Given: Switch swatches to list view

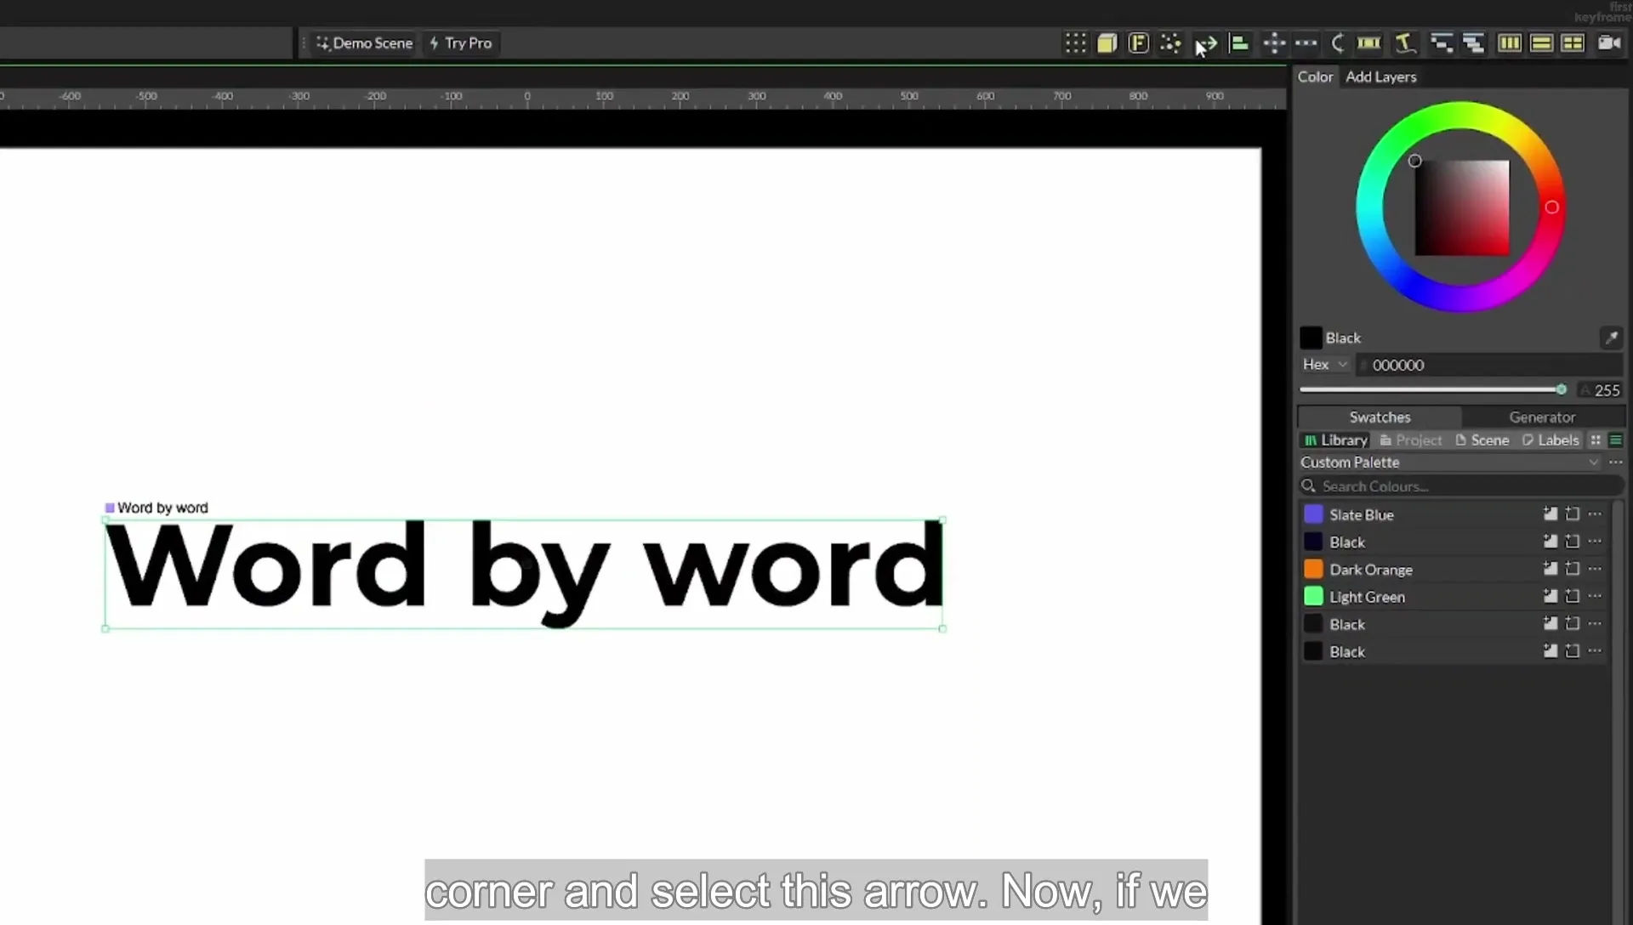Looking at the screenshot, I should point(1615,440).
